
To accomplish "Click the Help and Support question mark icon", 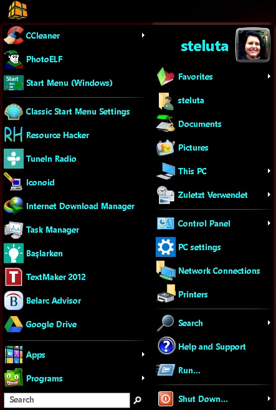I will 166,346.
